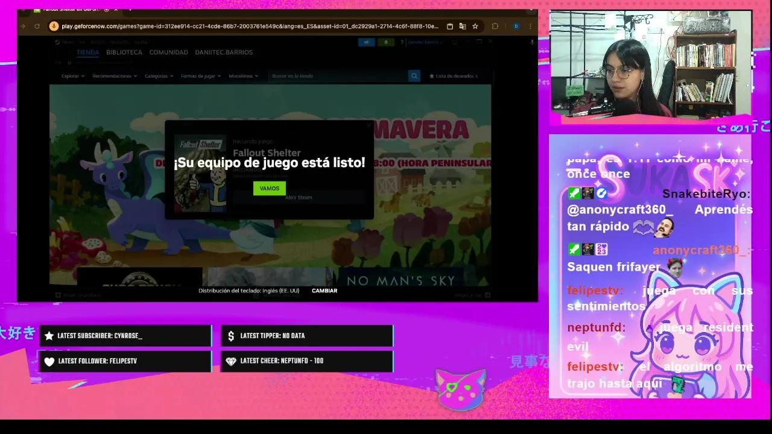Click the Buscar en la tienda field

(338, 76)
